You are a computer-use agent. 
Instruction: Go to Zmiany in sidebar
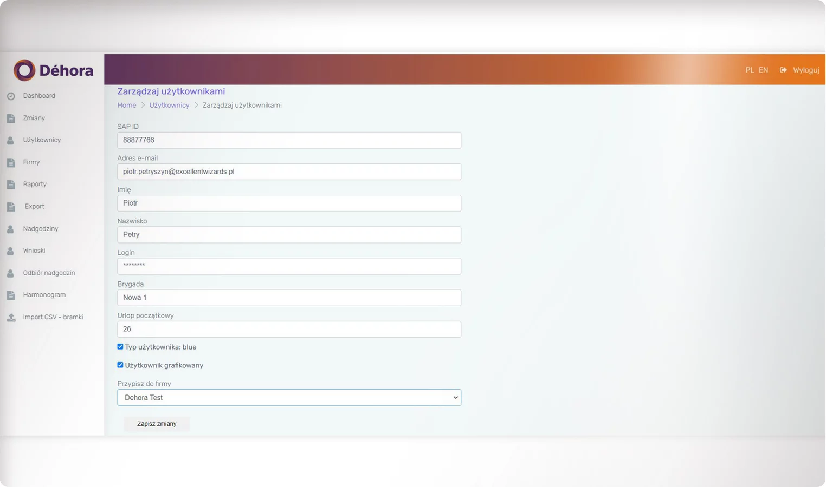pyautogui.click(x=34, y=118)
